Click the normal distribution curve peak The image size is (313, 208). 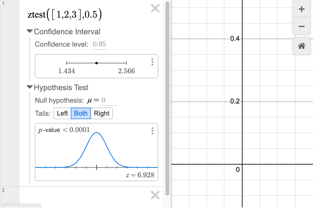click(97, 132)
